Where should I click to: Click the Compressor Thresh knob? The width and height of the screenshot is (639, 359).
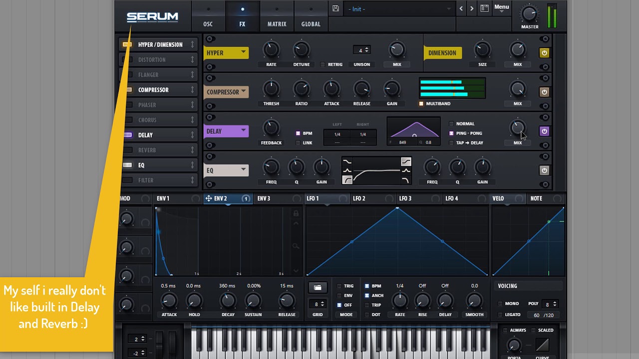pos(271,89)
